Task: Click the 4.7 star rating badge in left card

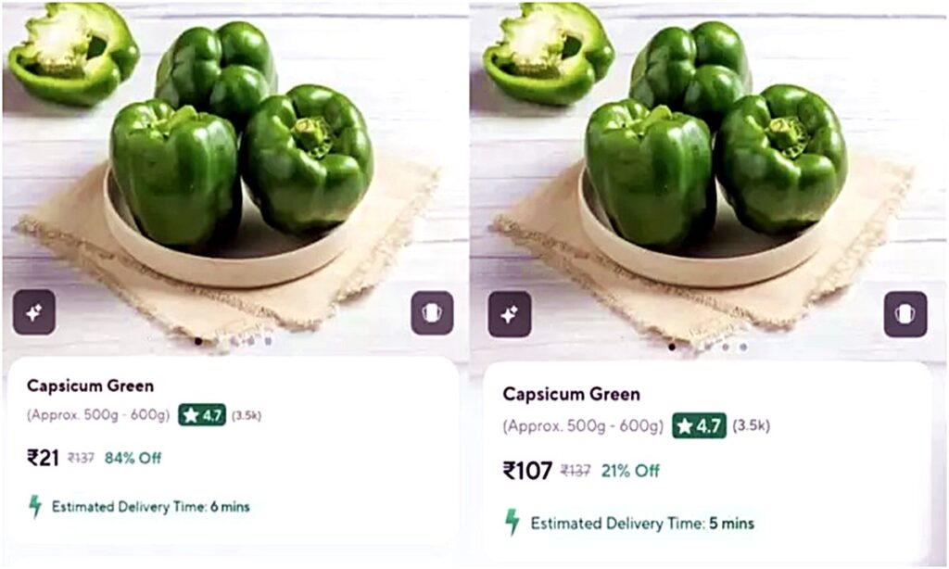Action: [x=202, y=415]
